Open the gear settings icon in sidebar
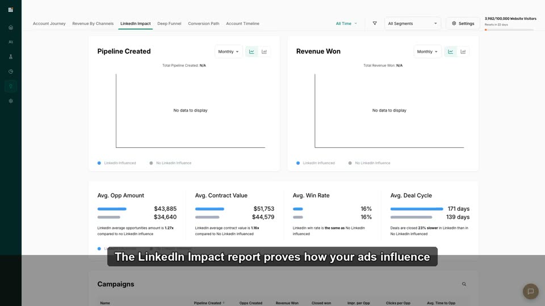Image resolution: width=545 pixels, height=306 pixels. (11, 101)
